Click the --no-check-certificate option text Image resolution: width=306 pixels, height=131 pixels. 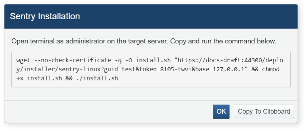(x=72, y=60)
